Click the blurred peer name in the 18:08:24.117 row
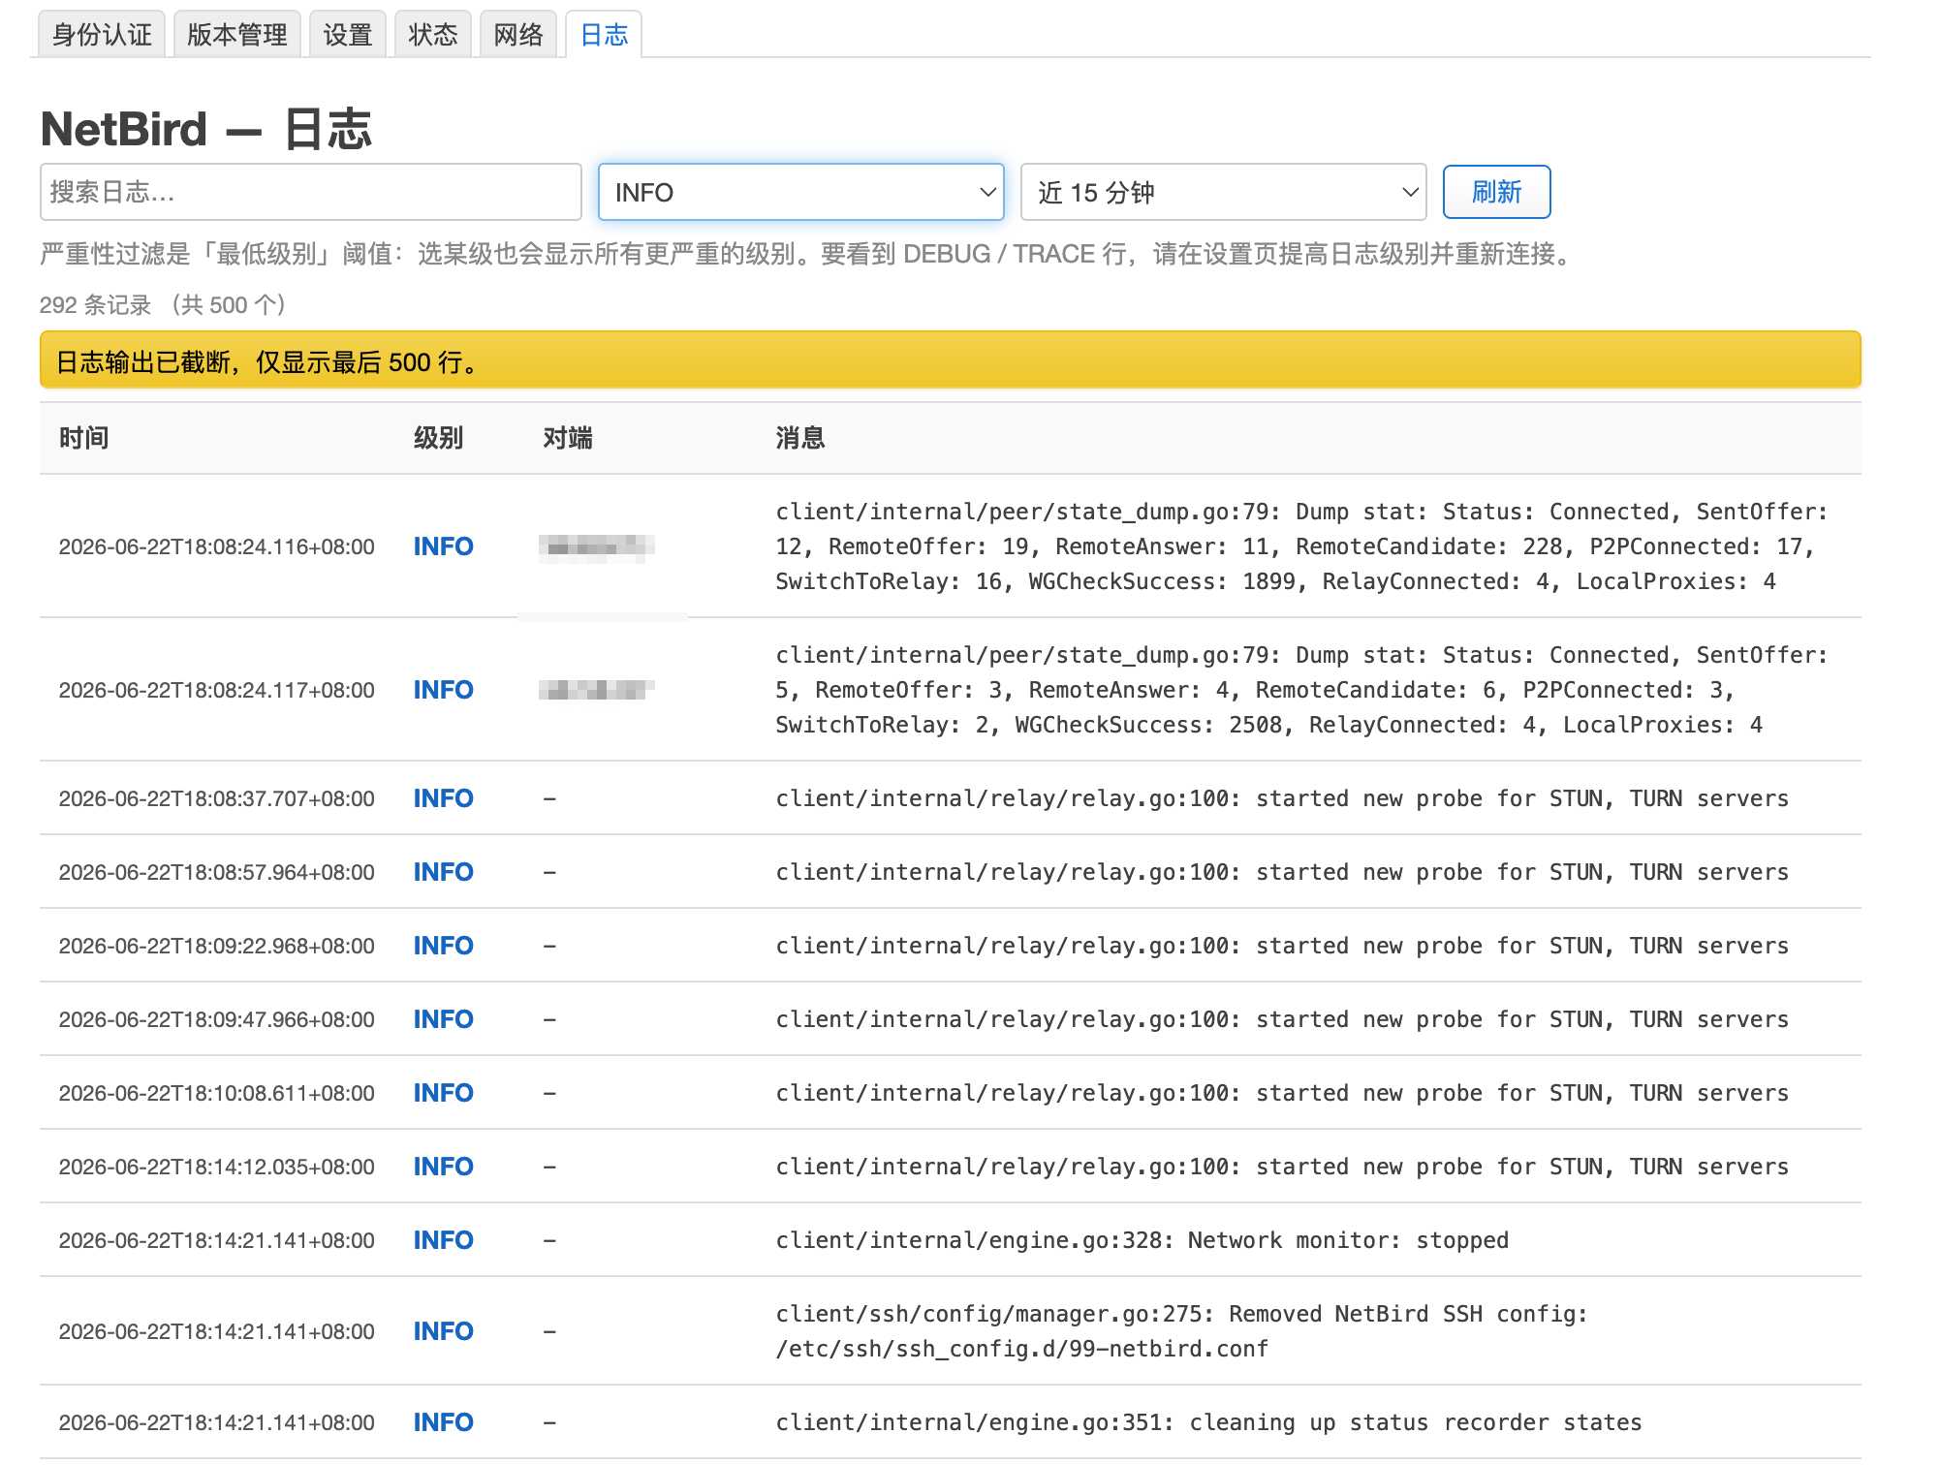 click(x=597, y=690)
